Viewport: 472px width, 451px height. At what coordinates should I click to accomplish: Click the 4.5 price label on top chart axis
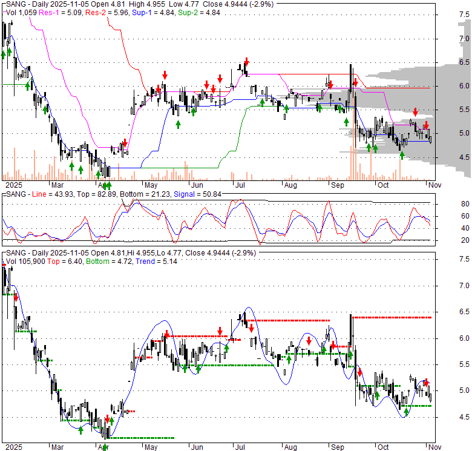[x=464, y=157]
